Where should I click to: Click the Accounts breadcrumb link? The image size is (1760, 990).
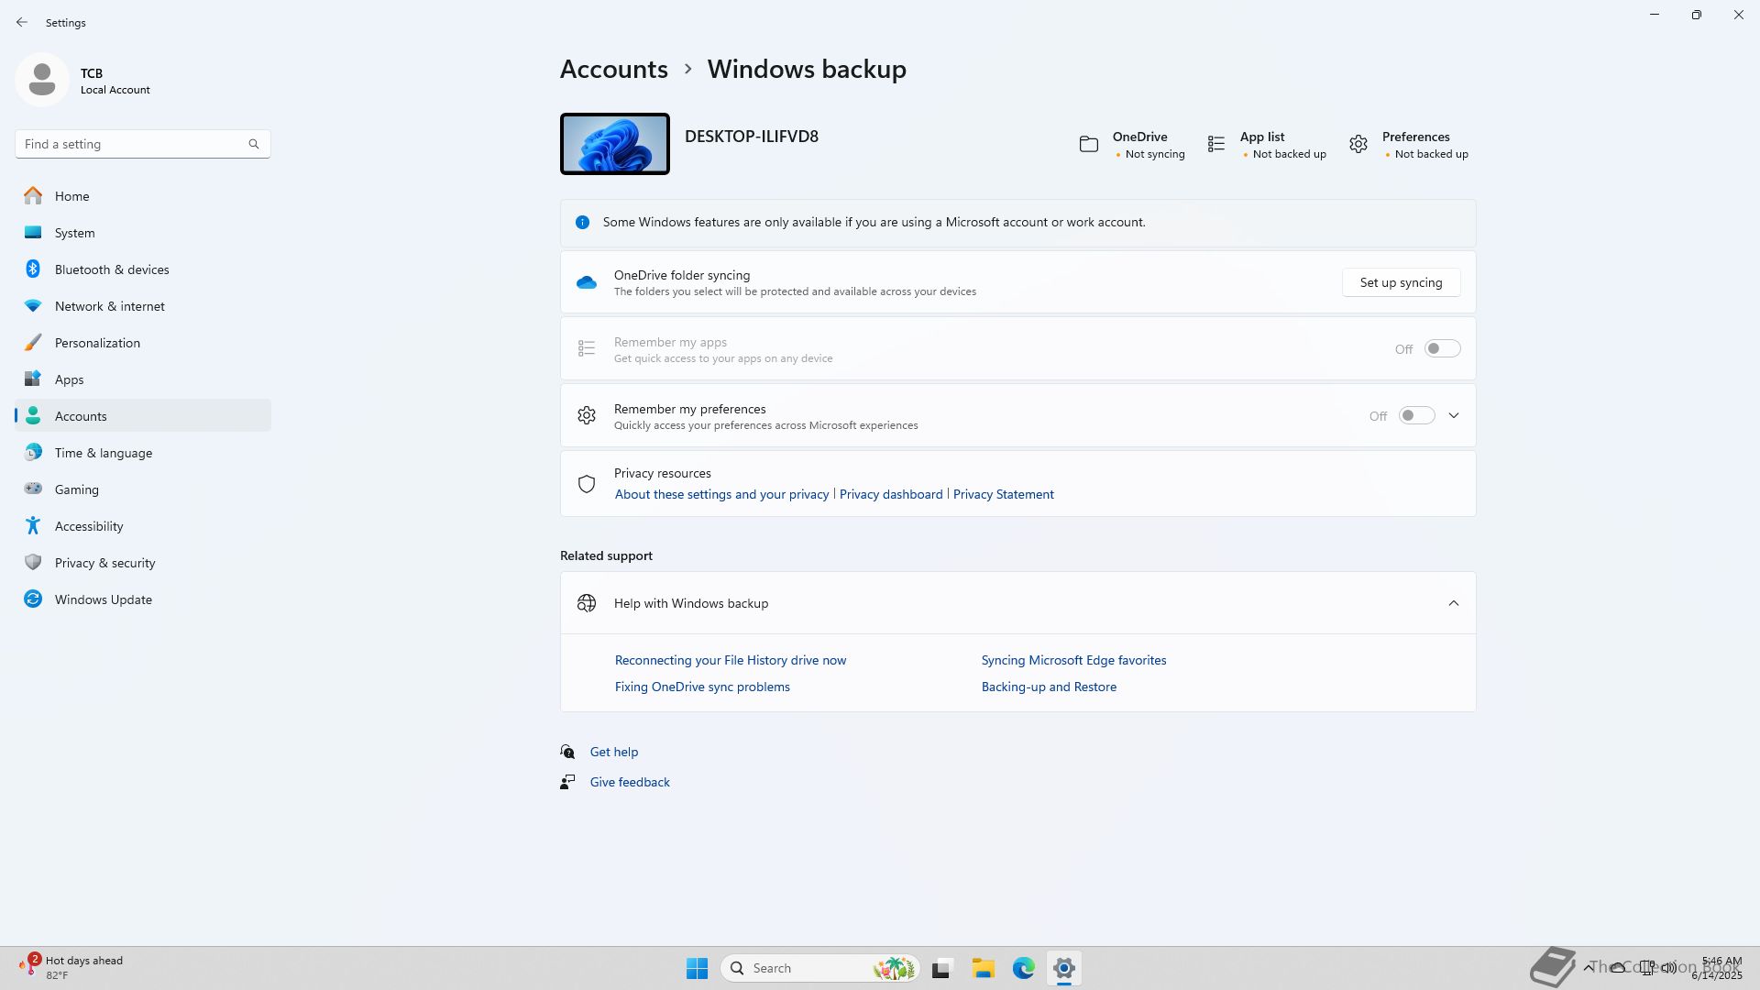pyautogui.click(x=613, y=69)
